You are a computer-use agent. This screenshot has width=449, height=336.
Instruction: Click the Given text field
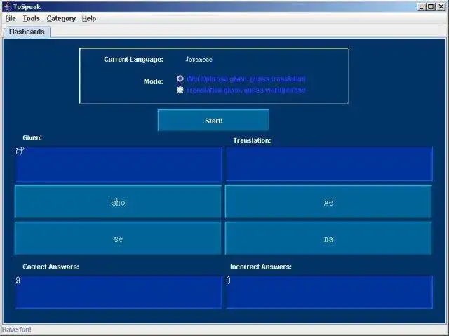119,164
